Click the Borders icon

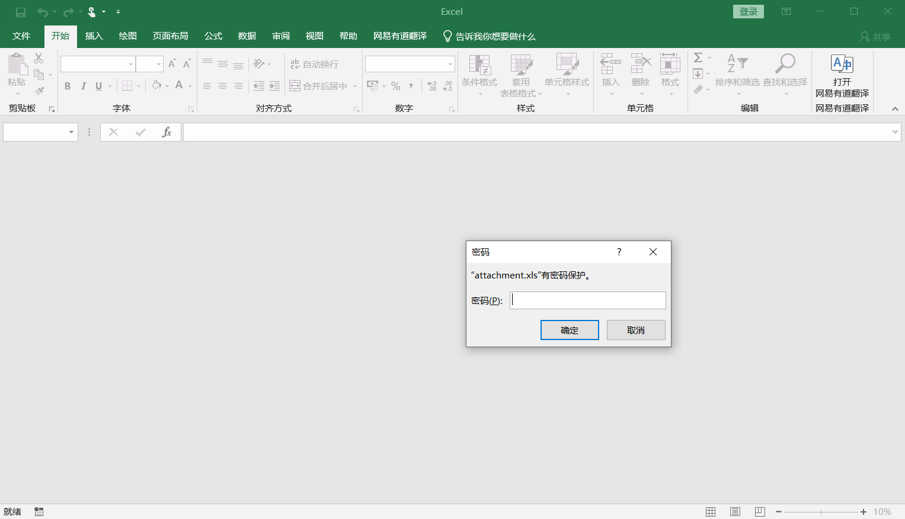[127, 86]
